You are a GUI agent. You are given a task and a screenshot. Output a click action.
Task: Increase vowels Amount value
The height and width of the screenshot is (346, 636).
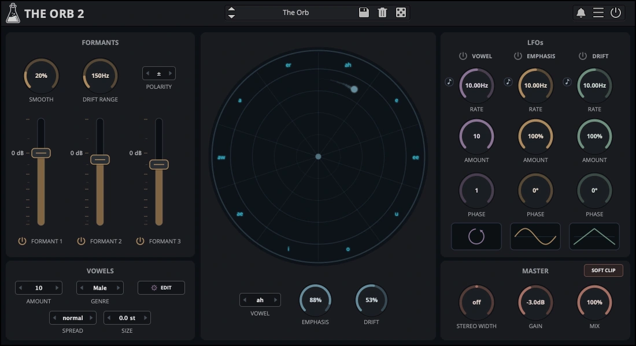click(57, 288)
